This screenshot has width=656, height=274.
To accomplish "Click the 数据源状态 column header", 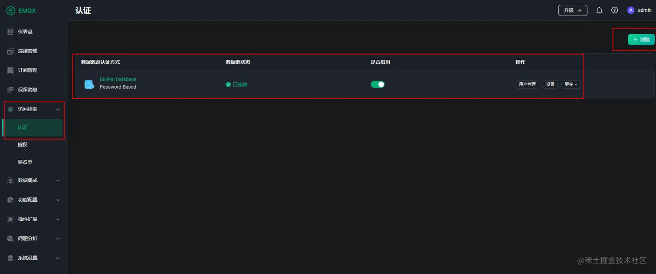I will coord(238,62).
